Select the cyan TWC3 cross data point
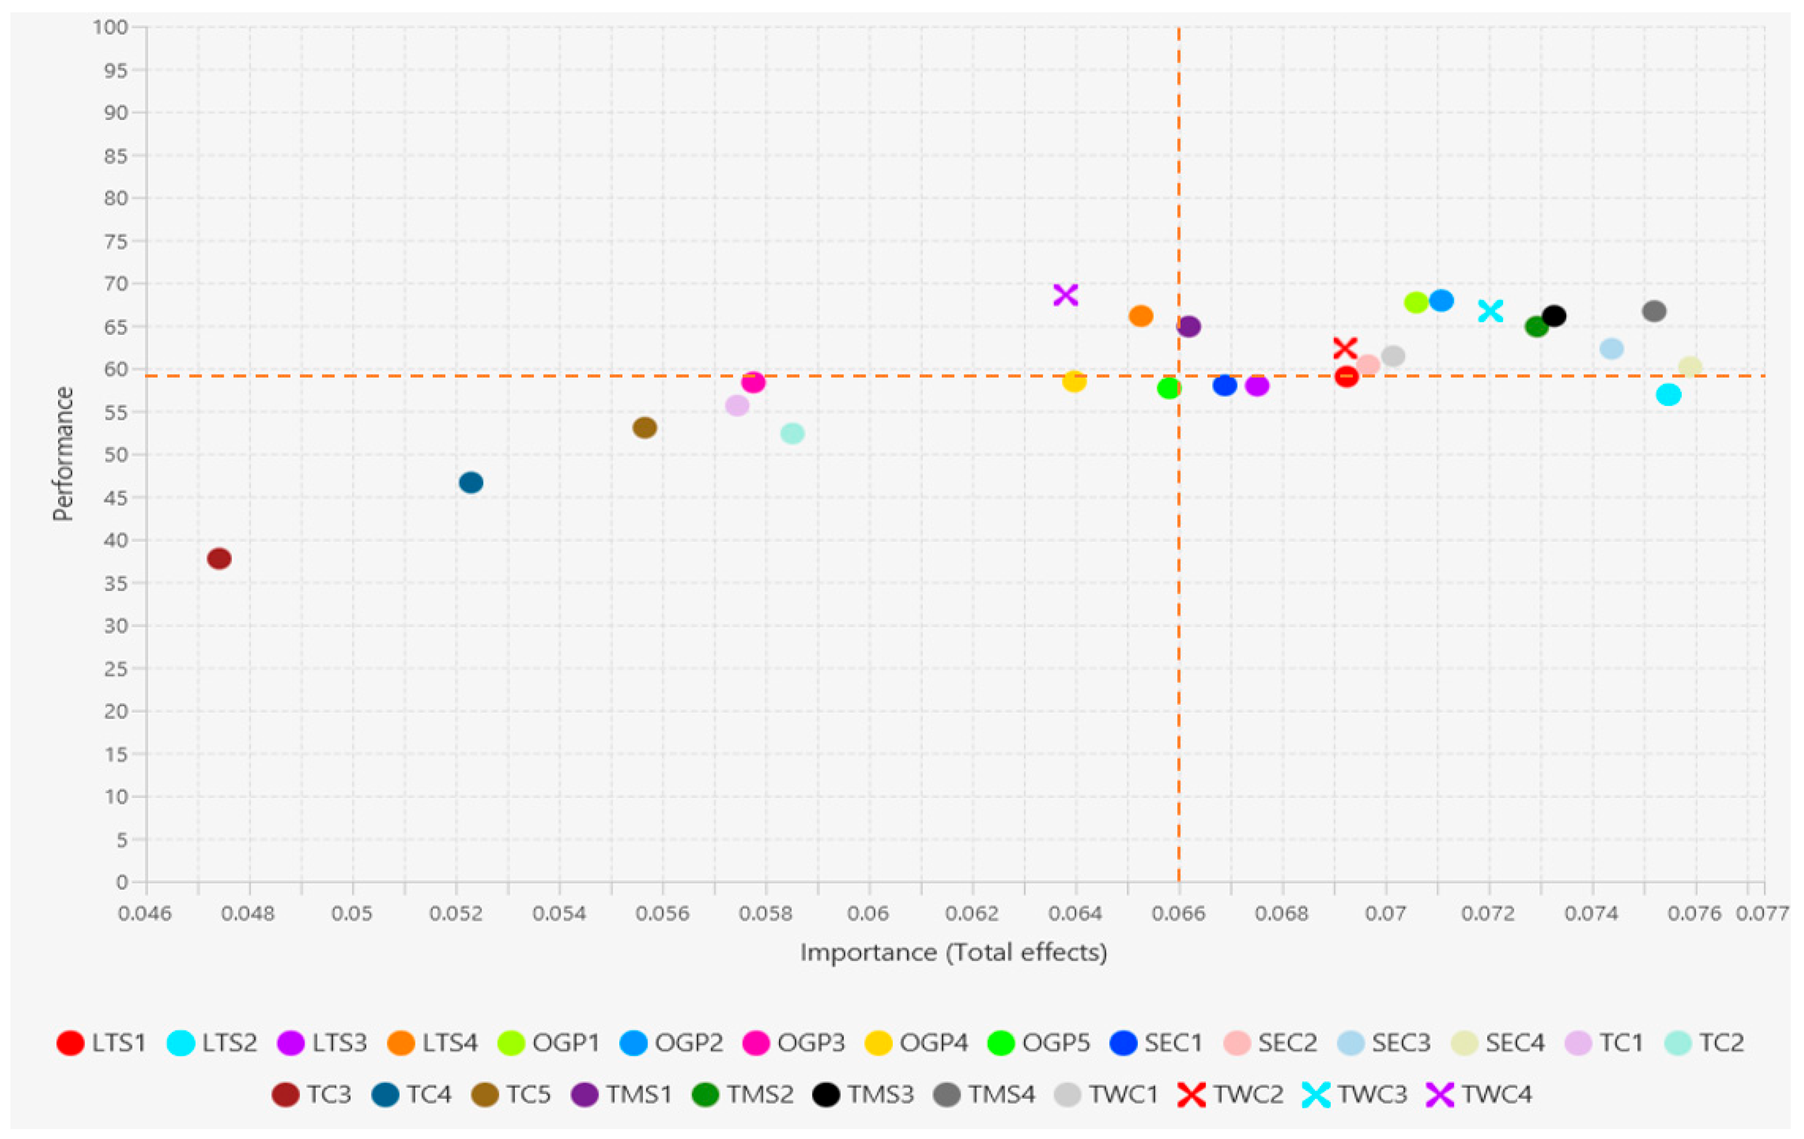Screen dimensions: 1804x1139 point(1490,311)
